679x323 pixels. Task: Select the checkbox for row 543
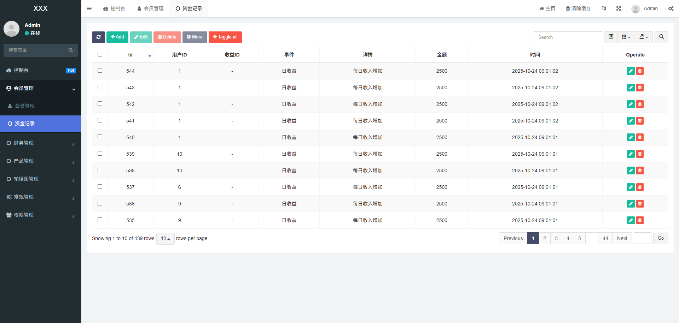pos(100,87)
